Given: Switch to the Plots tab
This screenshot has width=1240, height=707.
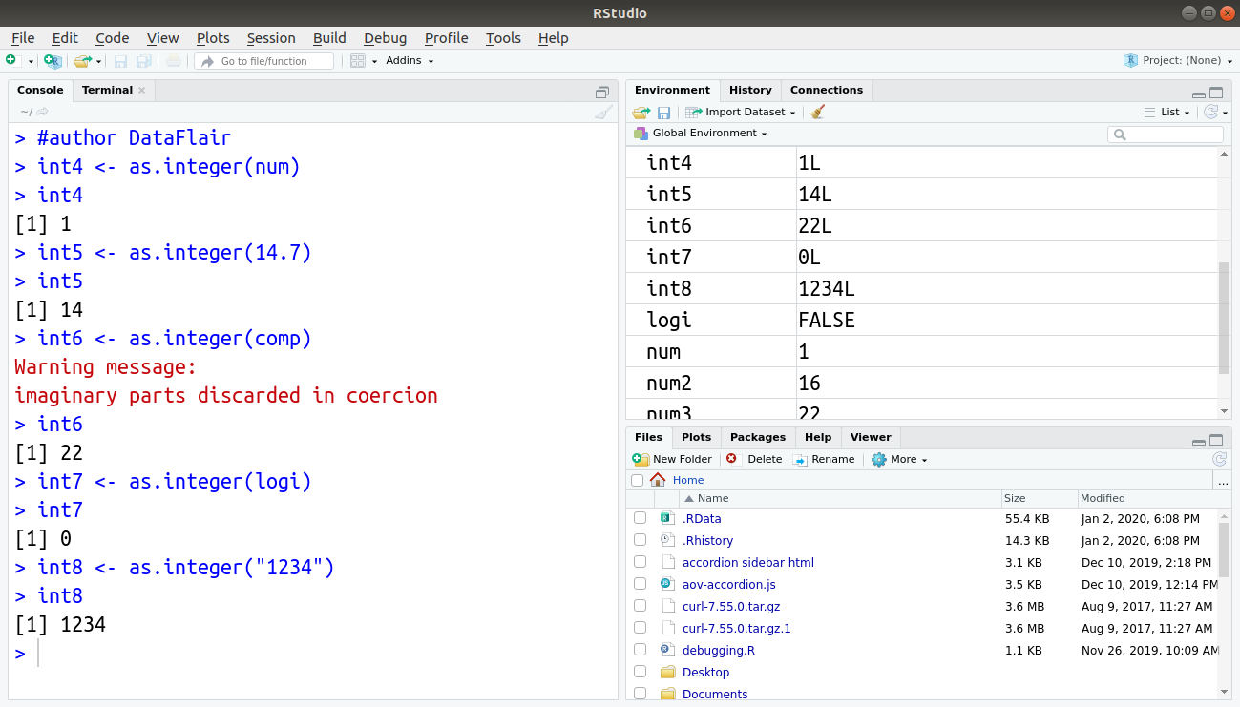Looking at the screenshot, I should pos(696,437).
